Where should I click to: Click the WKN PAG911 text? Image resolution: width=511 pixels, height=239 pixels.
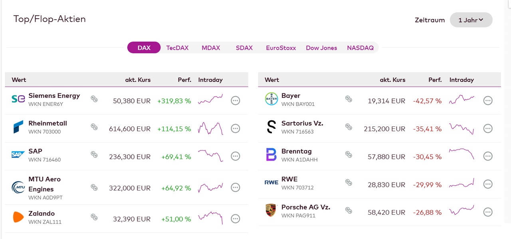click(298, 216)
